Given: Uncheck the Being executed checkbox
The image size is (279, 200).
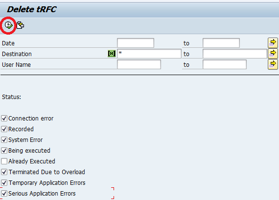Looking at the screenshot, I should click(4, 151).
